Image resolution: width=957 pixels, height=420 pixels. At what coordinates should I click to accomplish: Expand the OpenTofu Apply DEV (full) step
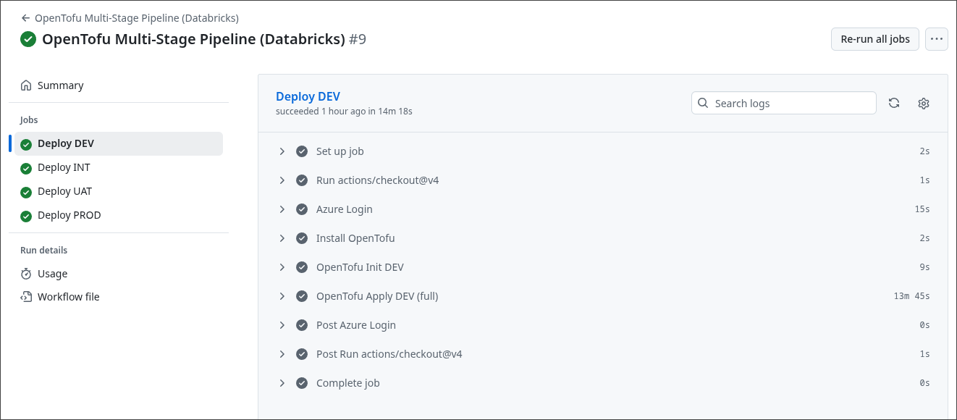tap(282, 296)
